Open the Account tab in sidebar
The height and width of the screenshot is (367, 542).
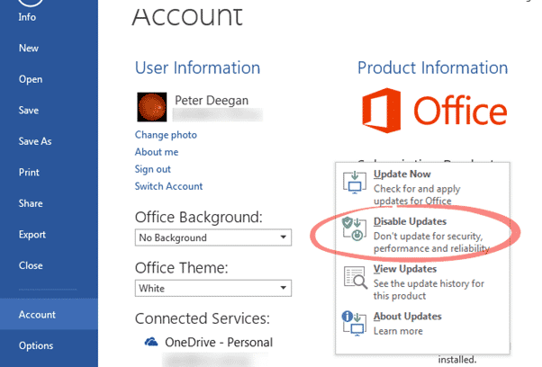[37, 315]
